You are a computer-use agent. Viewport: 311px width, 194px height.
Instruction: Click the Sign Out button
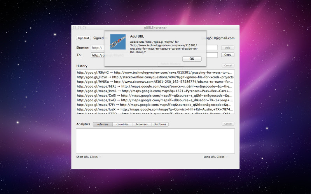(83, 38)
